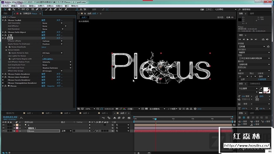Select the Eraser tool

tap(55, 9)
